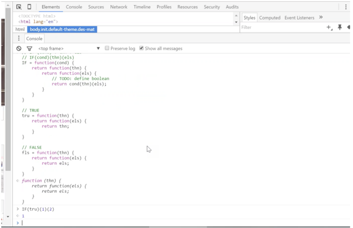The image size is (353, 228).
Task: Toggle the device mode icon
Action: (29, 7)
